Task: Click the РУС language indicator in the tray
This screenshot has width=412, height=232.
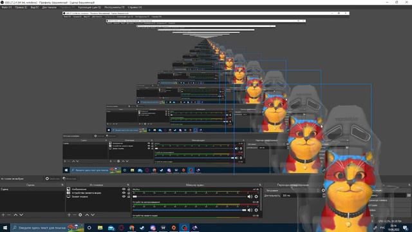Action: [x=382, y=227]
